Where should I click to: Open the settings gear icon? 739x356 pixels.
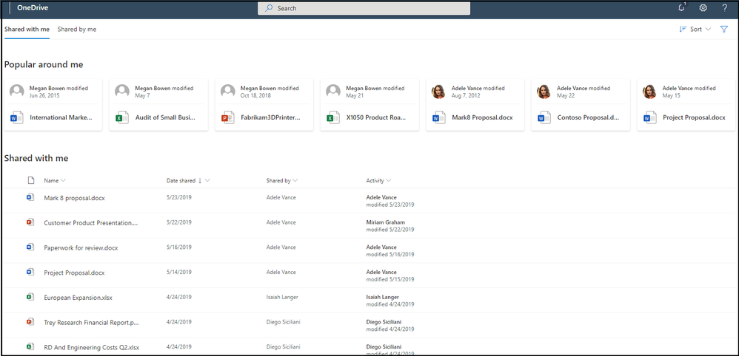(x=703, y=8)
